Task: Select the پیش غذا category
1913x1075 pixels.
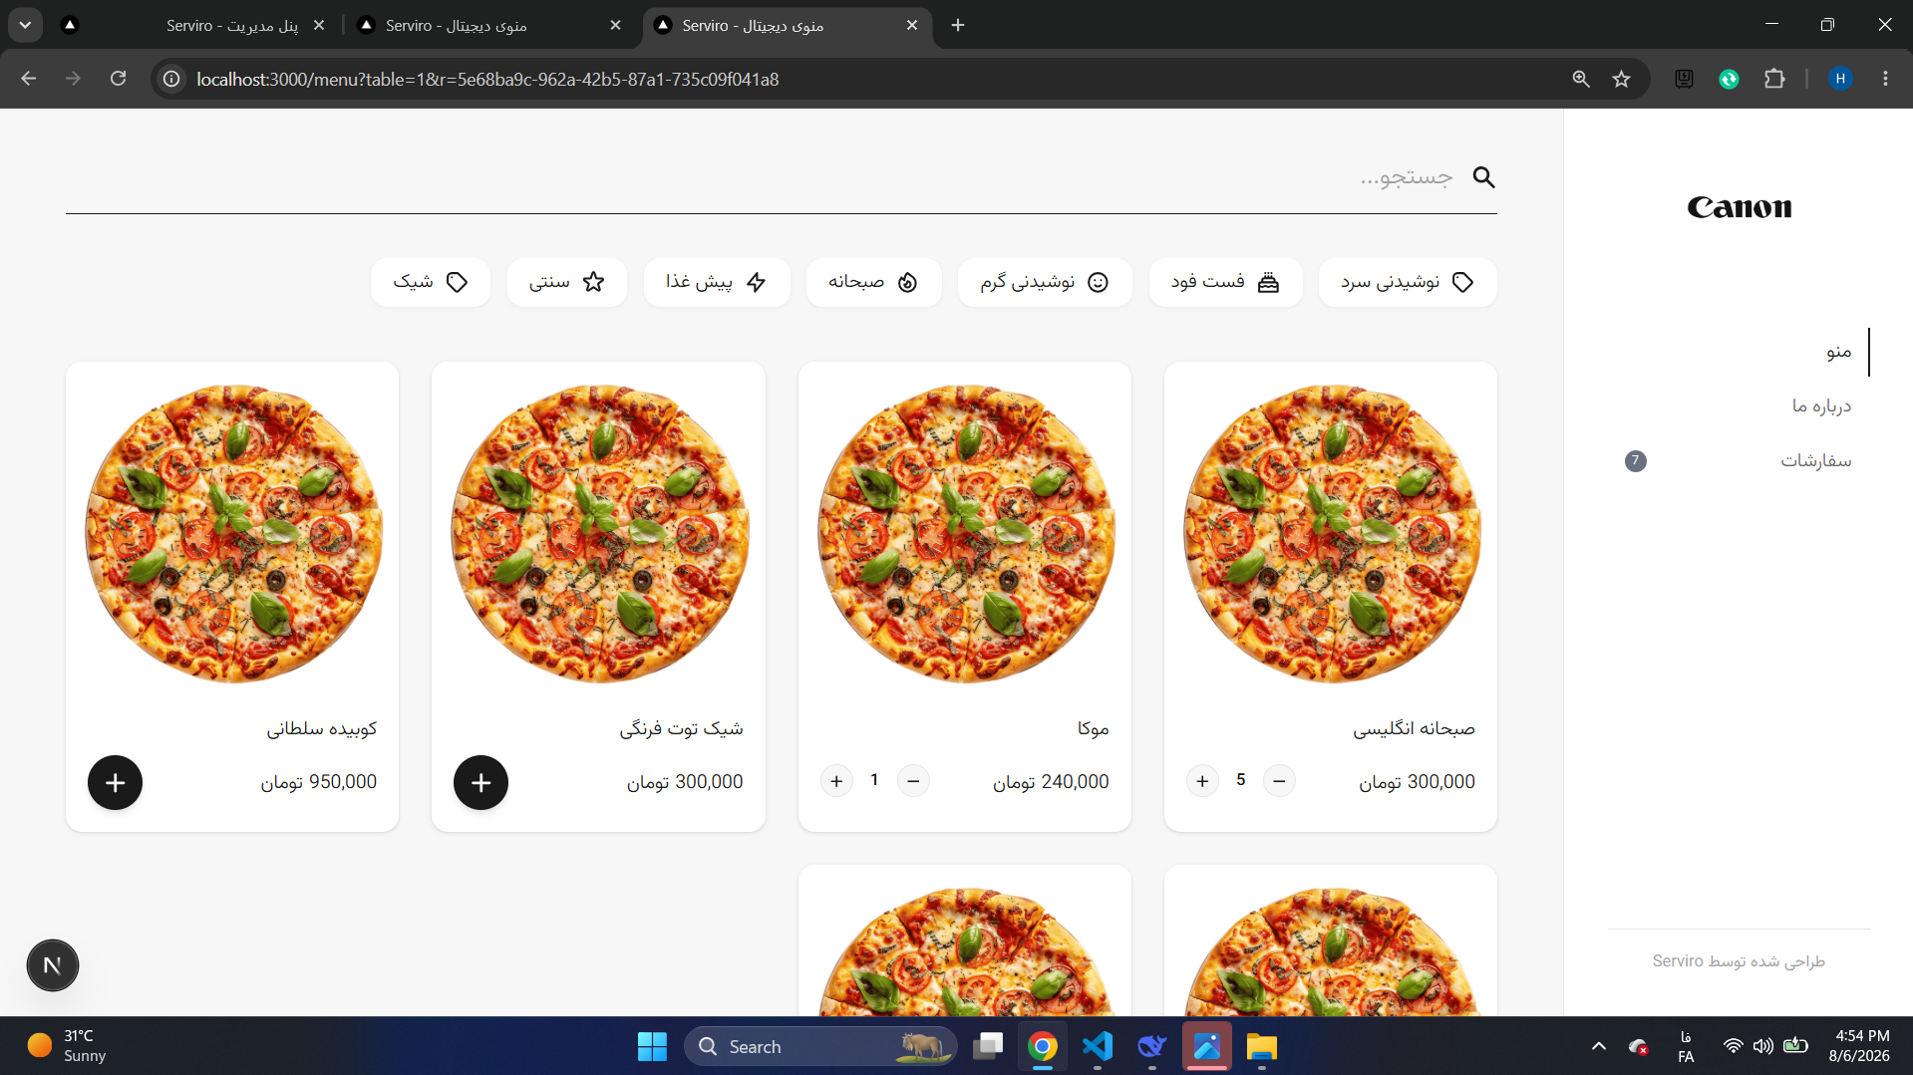Action: pyautogui.click(x=717, y=282)
